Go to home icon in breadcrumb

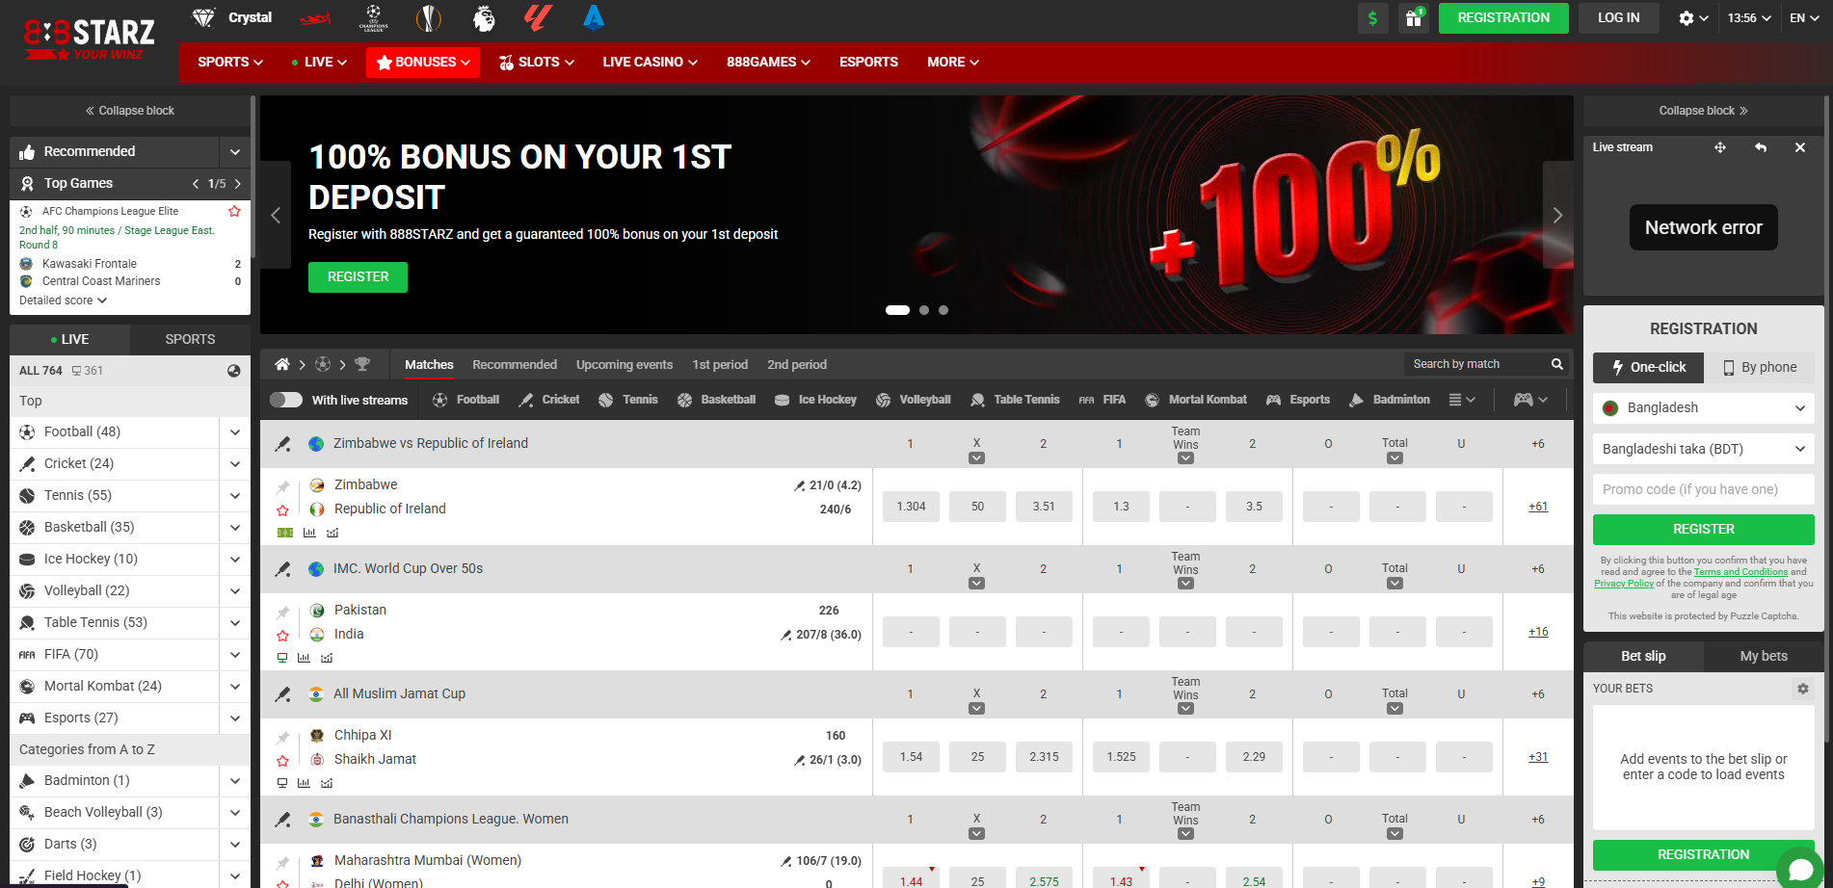point(281,364)
